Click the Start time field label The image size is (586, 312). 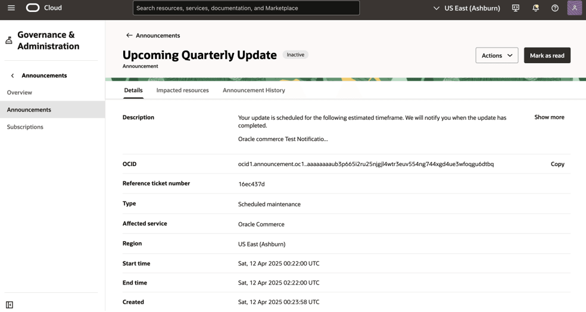(136, 263)
